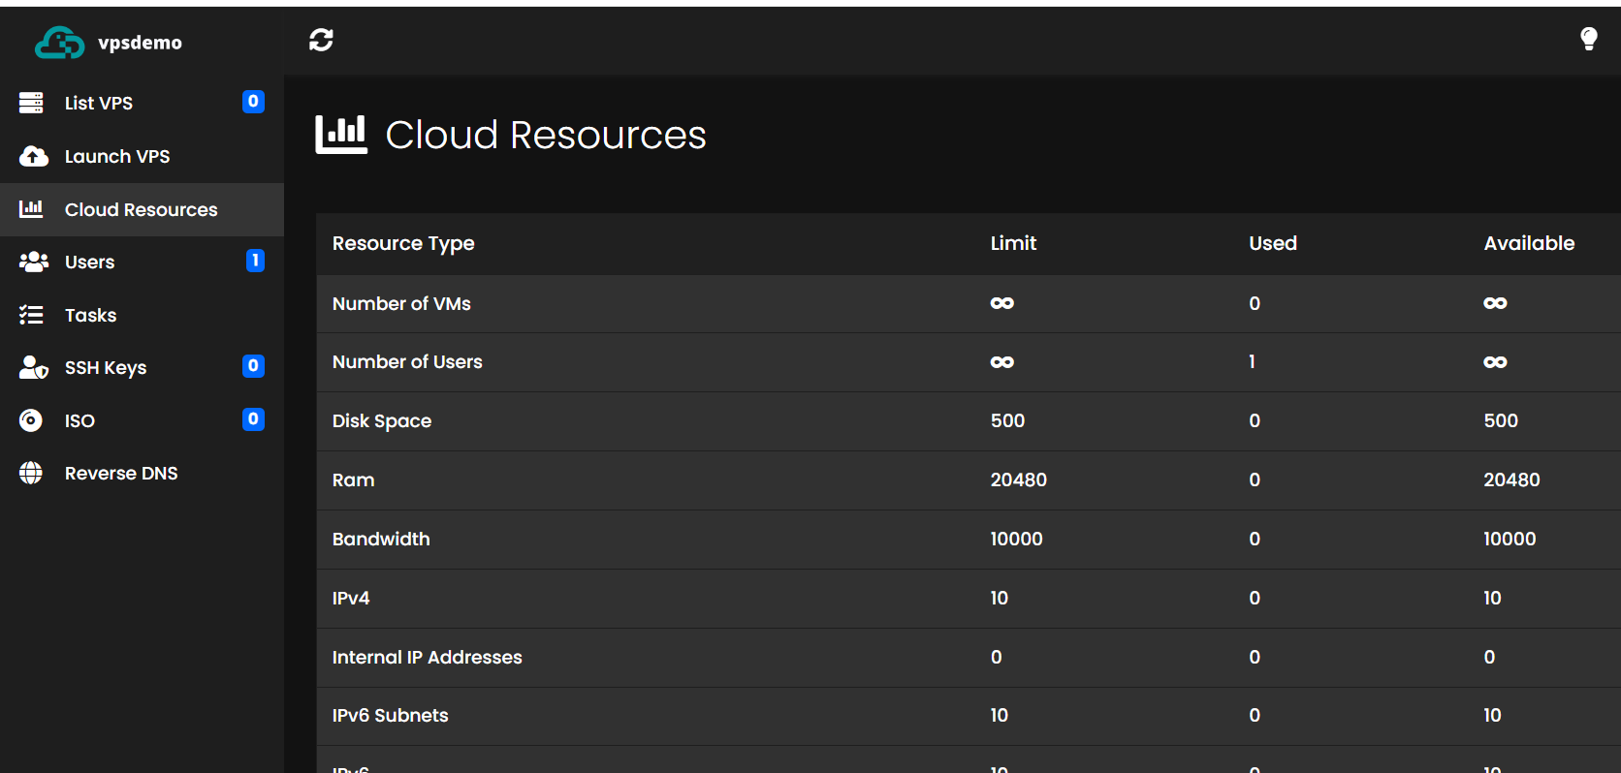The height and width of the screenshot is (773, 1621).
Task: Open Reverse DNS settings
Action: point(142,473)
